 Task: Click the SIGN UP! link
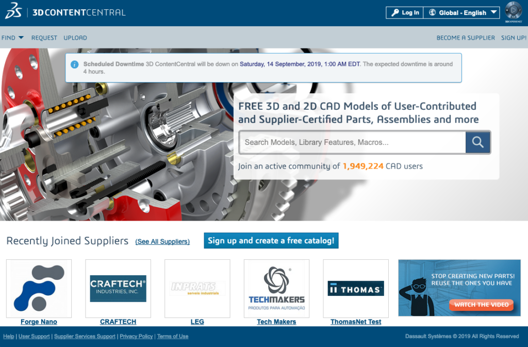coord(514,38)
